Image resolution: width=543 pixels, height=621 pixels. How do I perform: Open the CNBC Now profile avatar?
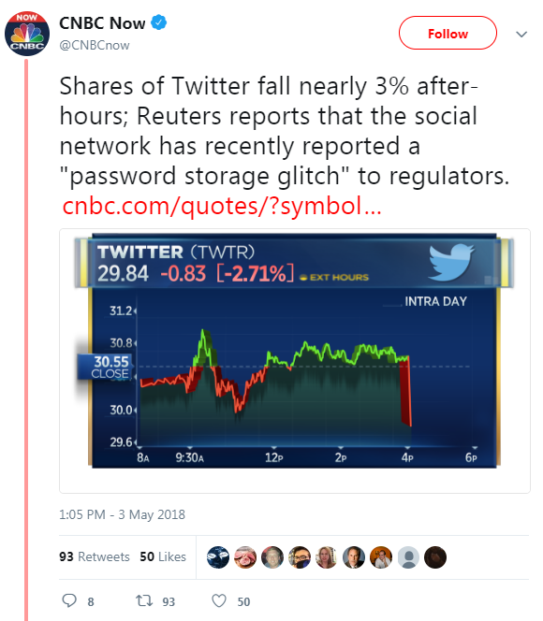pyautogui.click(x=27, y=34)
